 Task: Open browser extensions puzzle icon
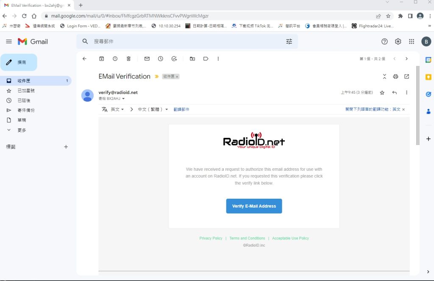coord(400,16)
